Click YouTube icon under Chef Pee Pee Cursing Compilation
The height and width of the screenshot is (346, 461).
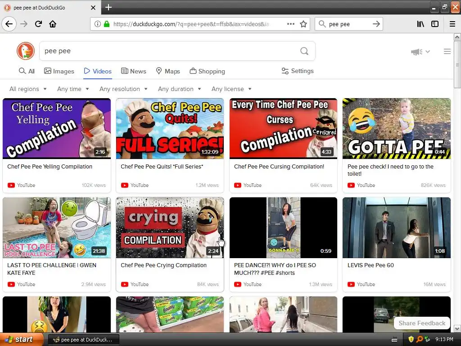click(x=238, y=185)
